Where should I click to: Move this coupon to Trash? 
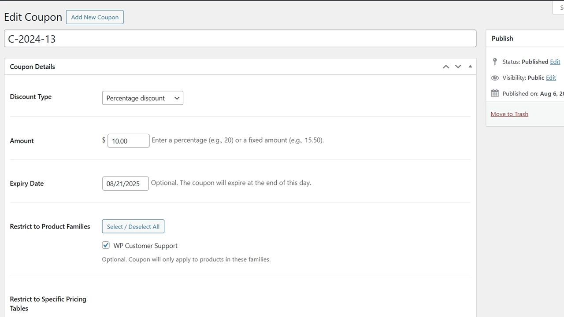pyautogui.click(x=509, y=114)
